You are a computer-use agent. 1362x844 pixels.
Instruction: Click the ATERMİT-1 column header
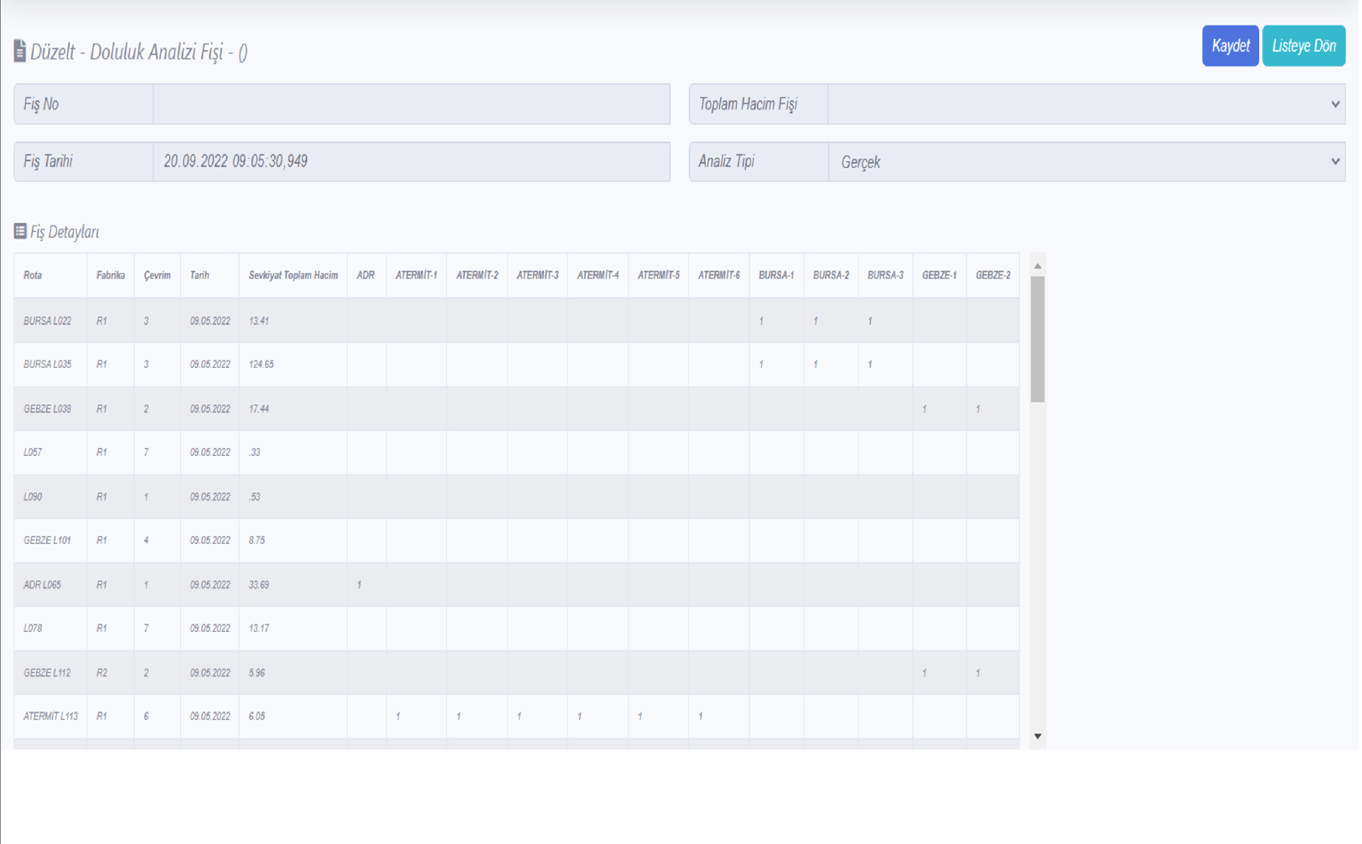pyautogui.click(x=416, y=275)
